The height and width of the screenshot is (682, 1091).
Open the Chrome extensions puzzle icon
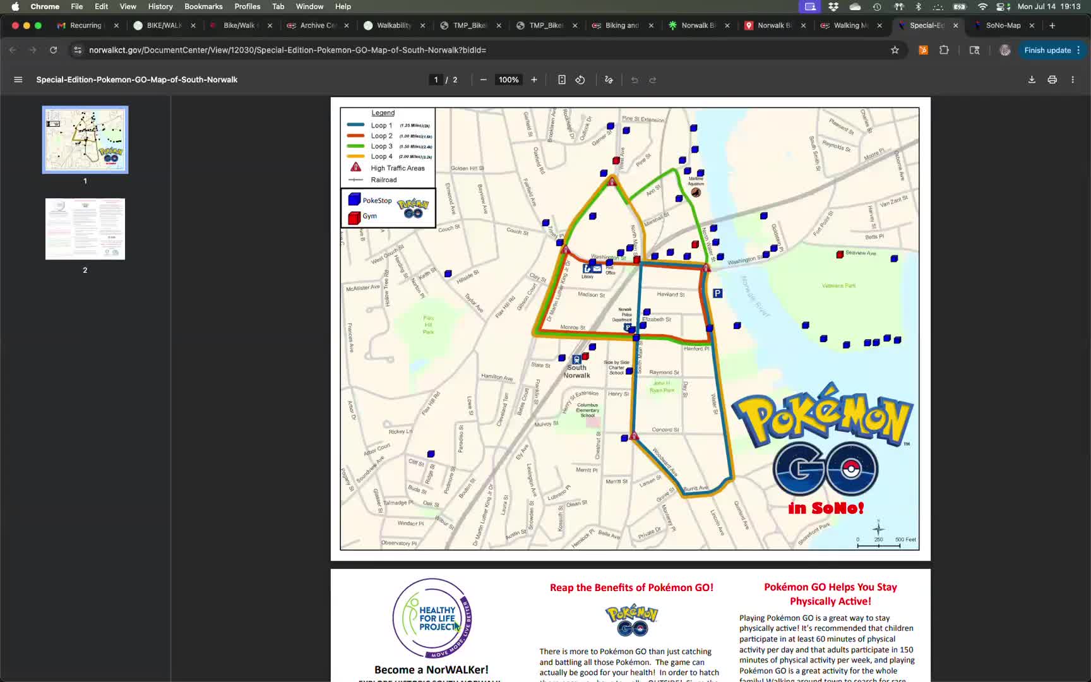coord(944,50)
